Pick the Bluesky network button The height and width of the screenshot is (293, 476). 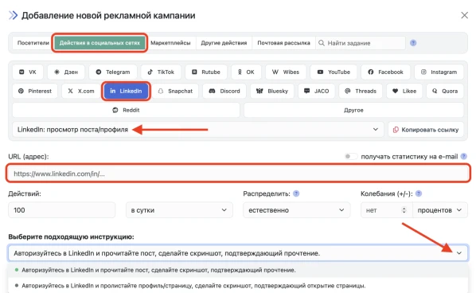[x=272, y=91]
